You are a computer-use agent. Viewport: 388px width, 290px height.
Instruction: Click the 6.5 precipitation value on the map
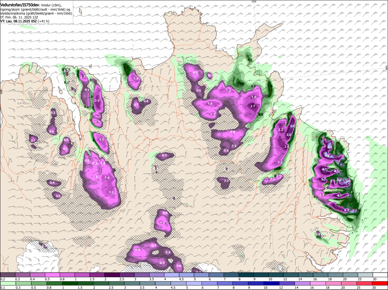[x=341, y=164]
